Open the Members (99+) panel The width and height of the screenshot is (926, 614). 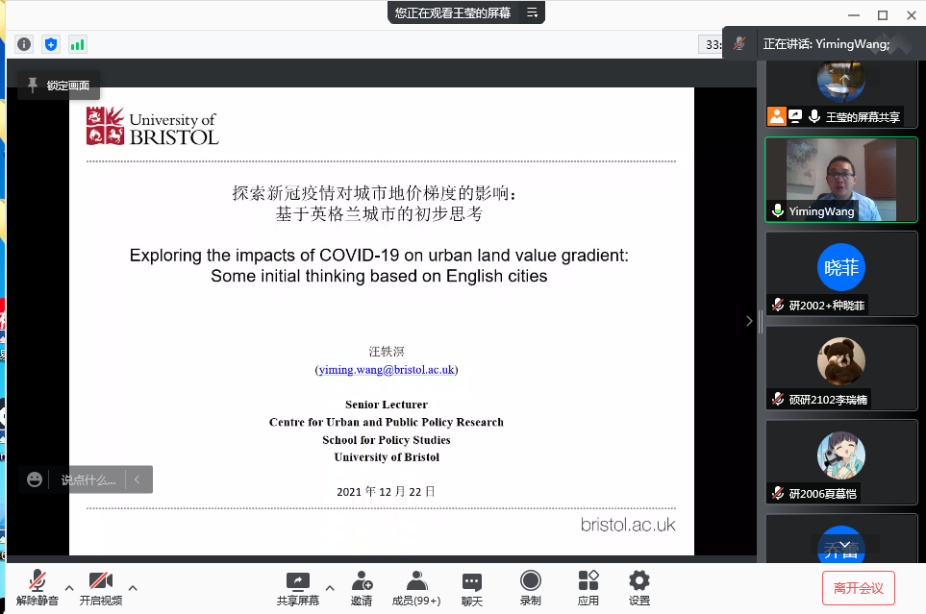click(x=416, y=587)
